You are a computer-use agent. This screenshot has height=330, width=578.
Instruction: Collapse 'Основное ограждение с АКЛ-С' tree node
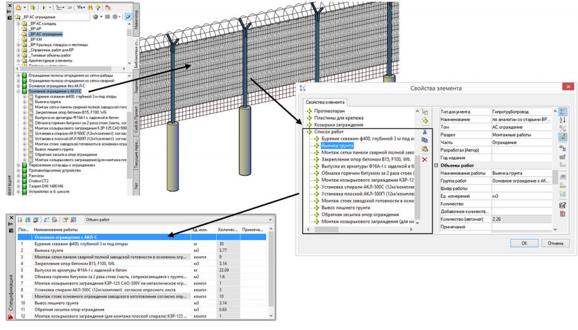pyautogui.click(x=18, y=91)
